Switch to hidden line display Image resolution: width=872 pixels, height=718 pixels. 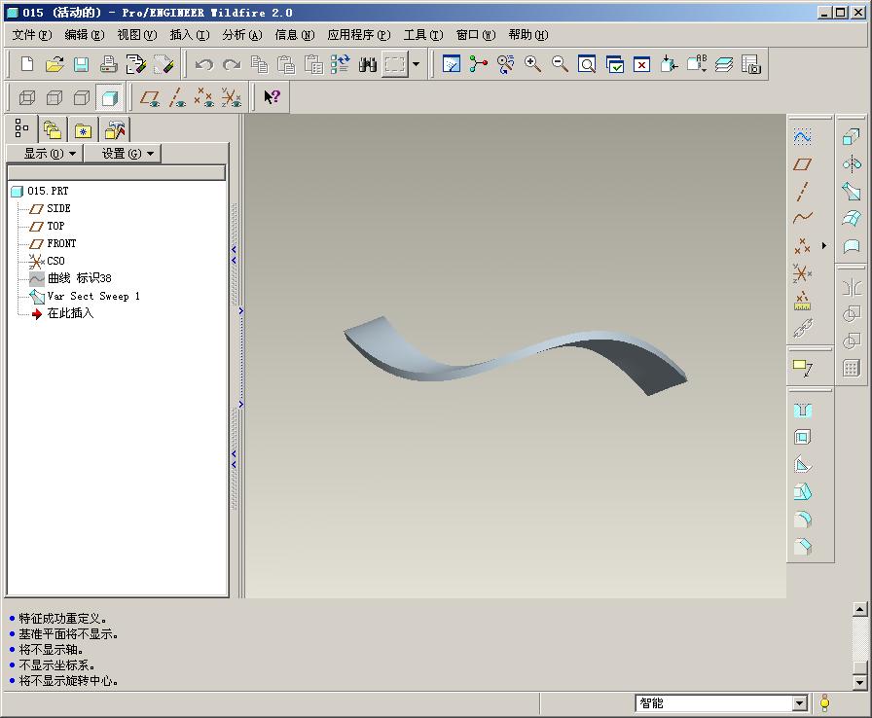[54, 98]
